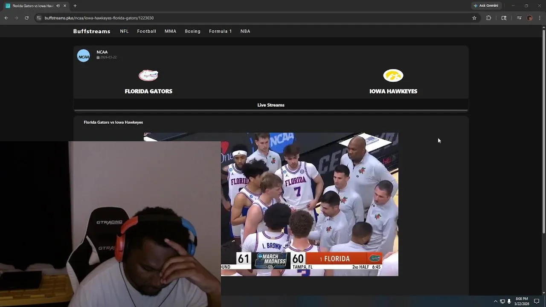Click the FLORIDA GATORS team name
The height and width of the screenshot is (307, 546).
pyautogui.click(x=148, y=91)
